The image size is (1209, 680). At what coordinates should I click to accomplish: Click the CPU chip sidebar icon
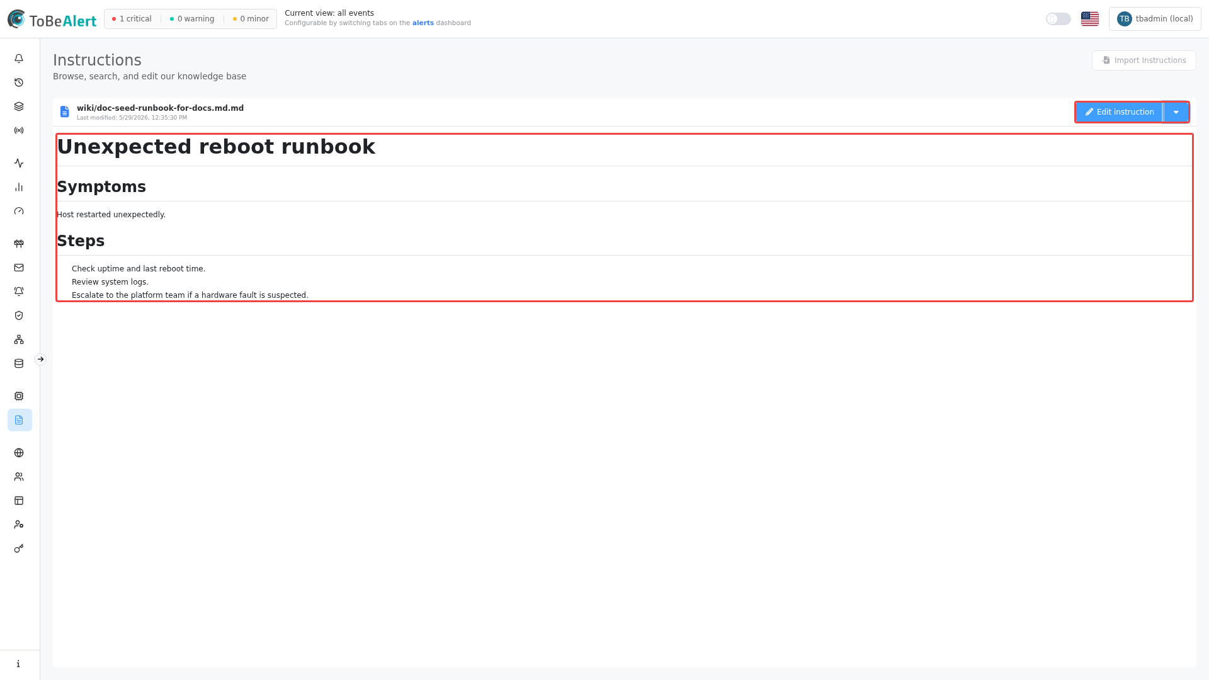19,396
